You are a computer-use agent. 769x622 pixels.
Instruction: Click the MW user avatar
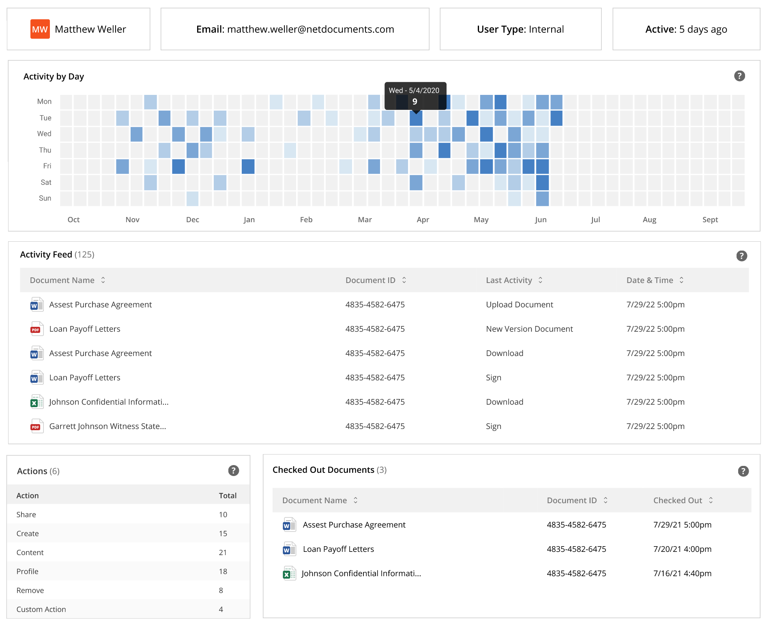(x=39, y=29)
